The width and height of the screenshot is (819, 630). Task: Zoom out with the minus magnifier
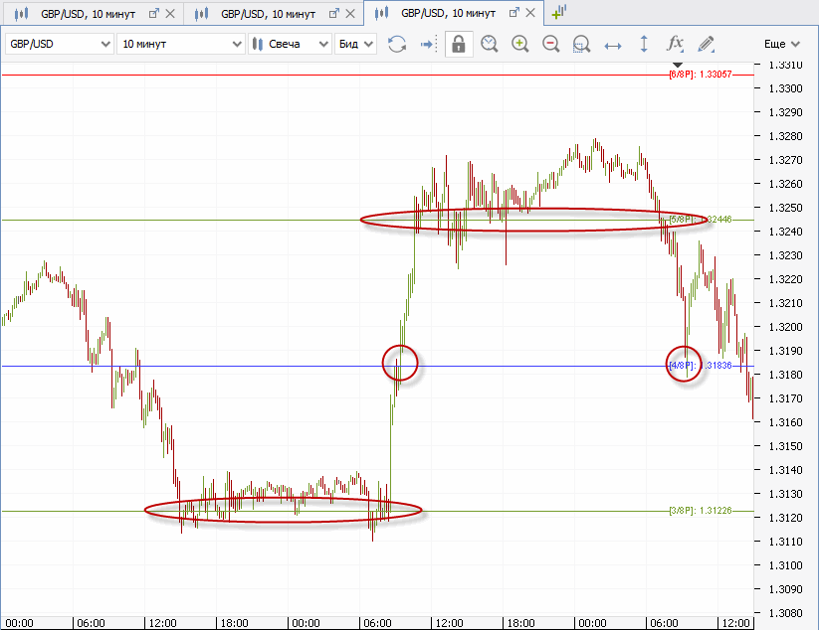pos(550,44)
